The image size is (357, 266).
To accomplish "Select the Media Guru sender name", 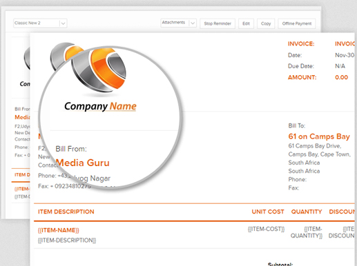I will point(83,163).
